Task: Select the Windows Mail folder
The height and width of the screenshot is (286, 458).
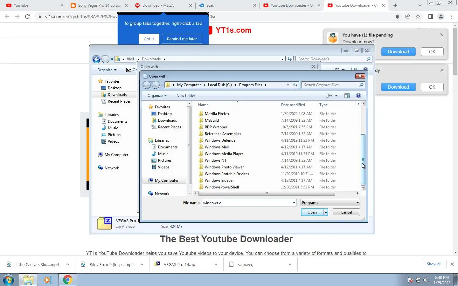Action: 217,147
